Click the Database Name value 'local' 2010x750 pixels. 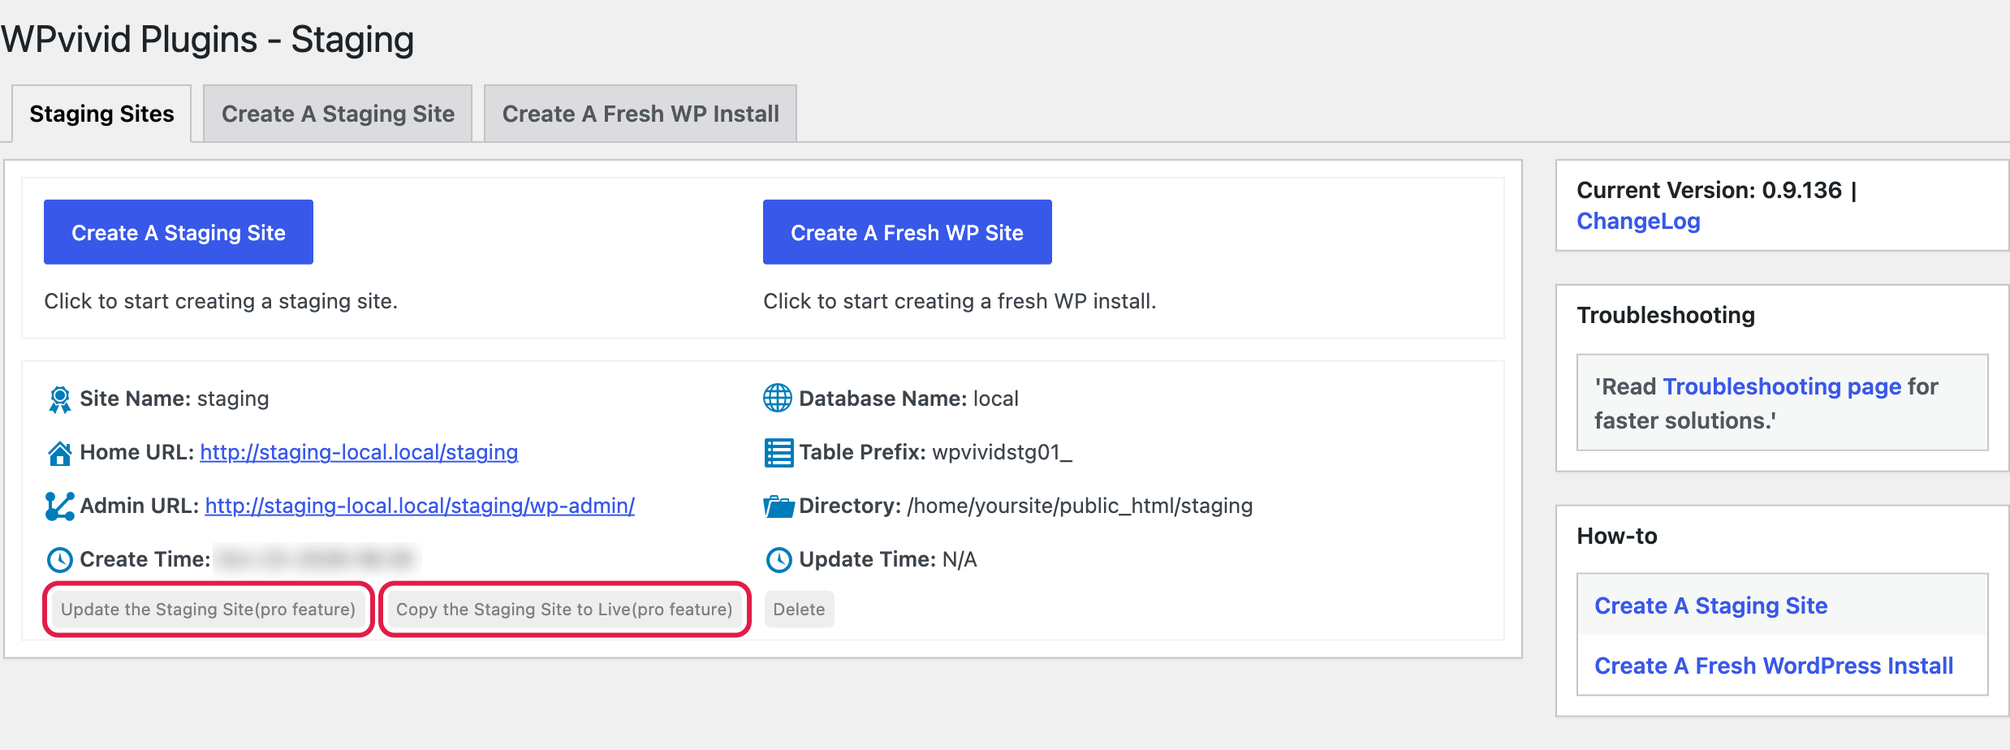996,399
